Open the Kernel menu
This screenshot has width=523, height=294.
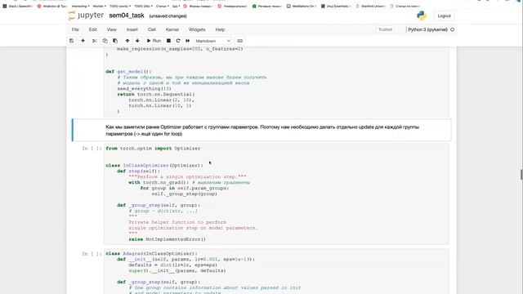click(172, 29)
